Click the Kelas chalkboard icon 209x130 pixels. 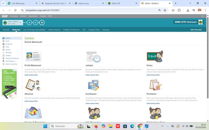[155, 56]
